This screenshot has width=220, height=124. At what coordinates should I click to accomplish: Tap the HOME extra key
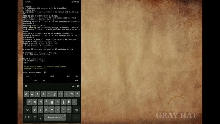[x=52, y=76]
